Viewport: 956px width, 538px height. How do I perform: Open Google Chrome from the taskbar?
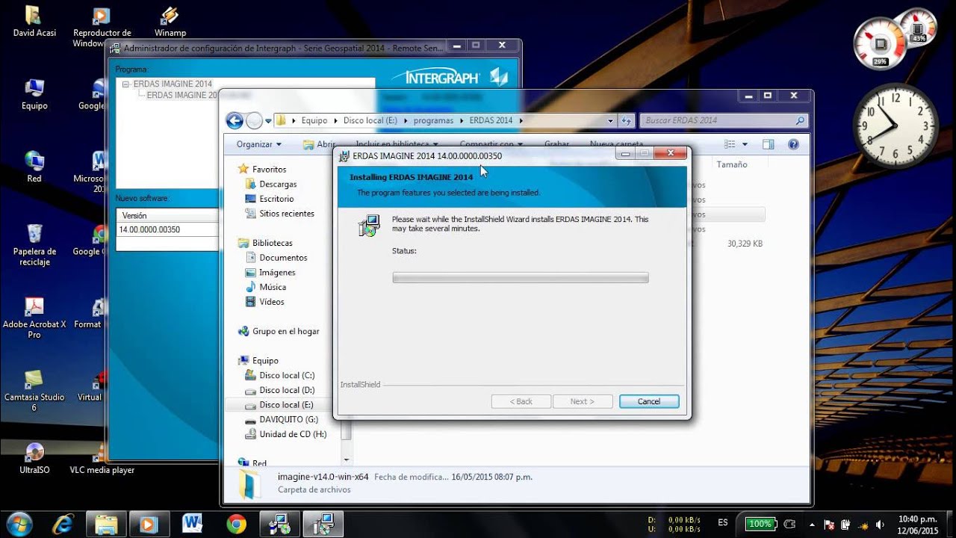pyautogui.click(x=236, y=524)
